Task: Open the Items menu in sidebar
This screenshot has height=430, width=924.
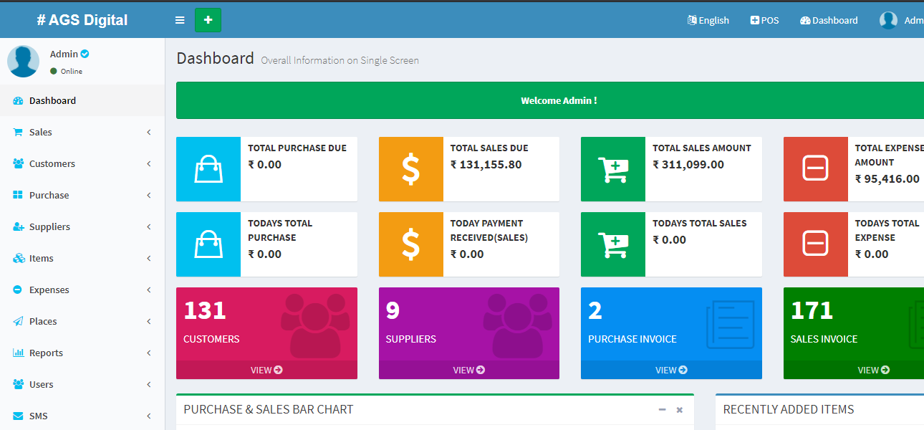Action: [41, 259]
